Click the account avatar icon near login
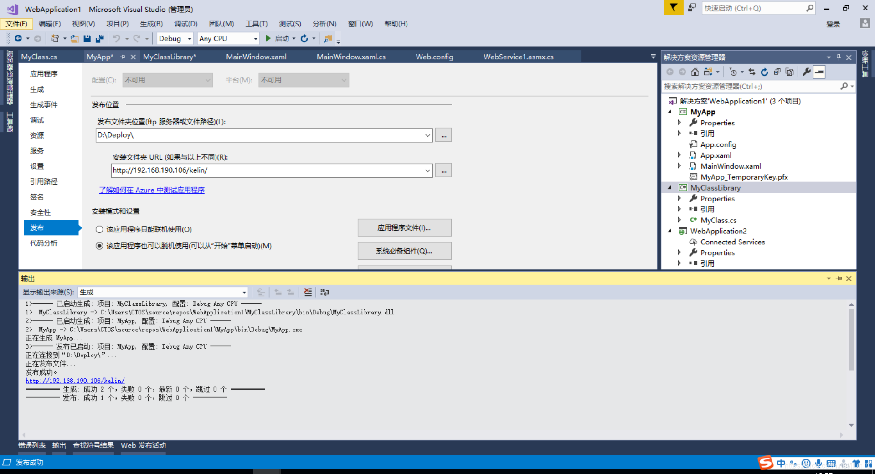Image resolution: width=875 pixels, height=474 pixels. click(865, 23)
